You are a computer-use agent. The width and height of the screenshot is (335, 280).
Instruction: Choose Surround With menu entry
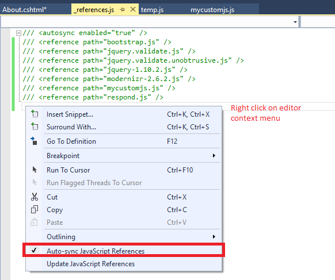[x=124, y=127]
